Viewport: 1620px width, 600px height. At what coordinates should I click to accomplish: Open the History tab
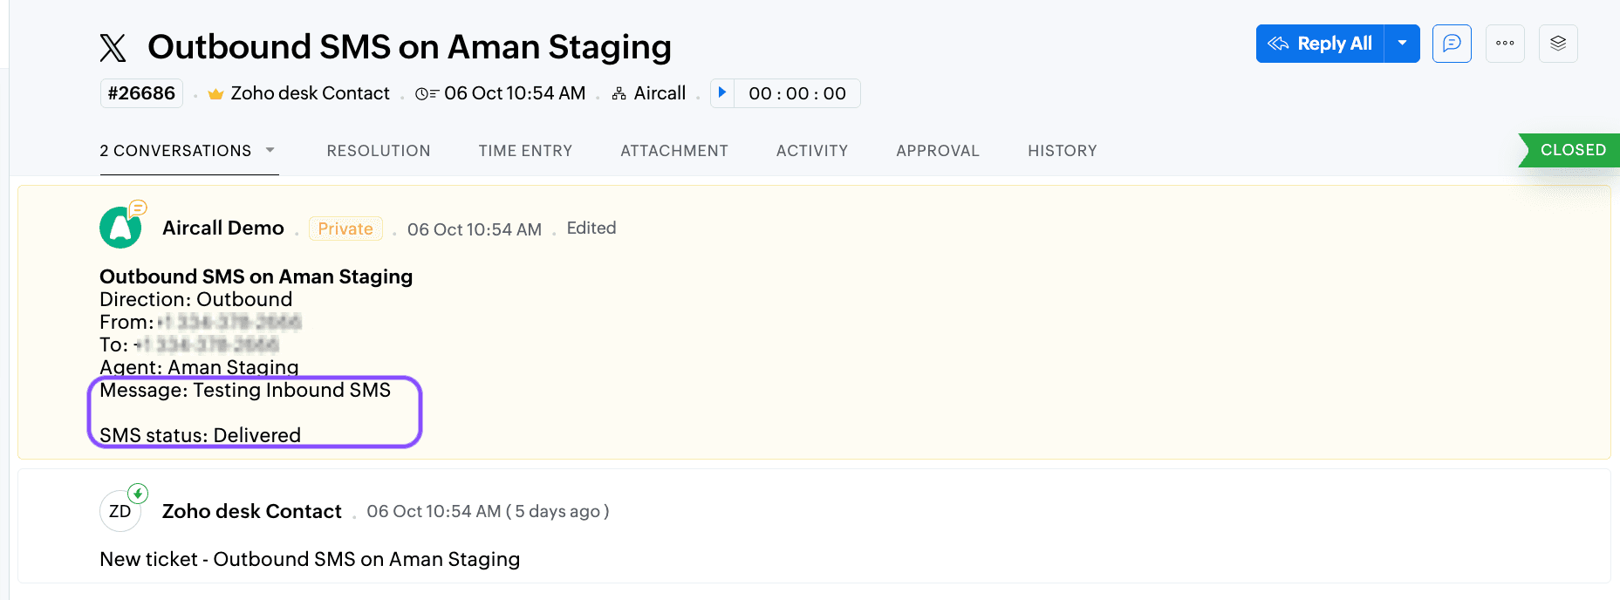pyautogui.click(x=1063, y=151)
